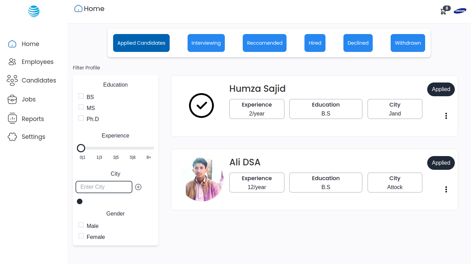This screenshot has height=264, width=471.
Task: Open the options menu on Ali DSA's card
Action: coord(446,189)
